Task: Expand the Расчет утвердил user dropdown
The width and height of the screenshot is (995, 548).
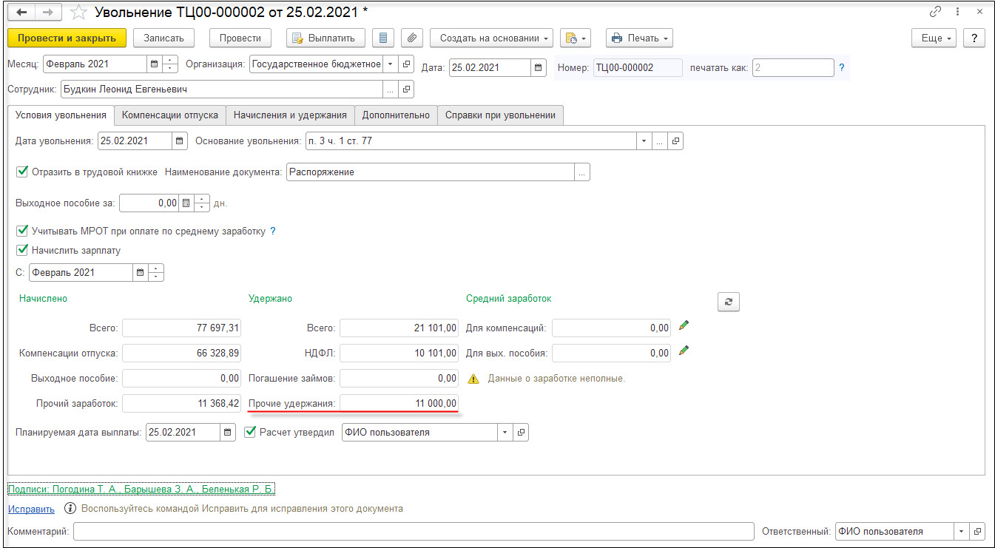Action: [x=505, y=433]
